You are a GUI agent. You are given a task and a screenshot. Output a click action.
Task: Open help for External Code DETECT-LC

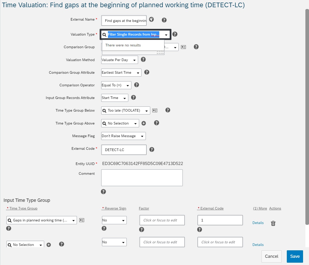tap(152, 150)
